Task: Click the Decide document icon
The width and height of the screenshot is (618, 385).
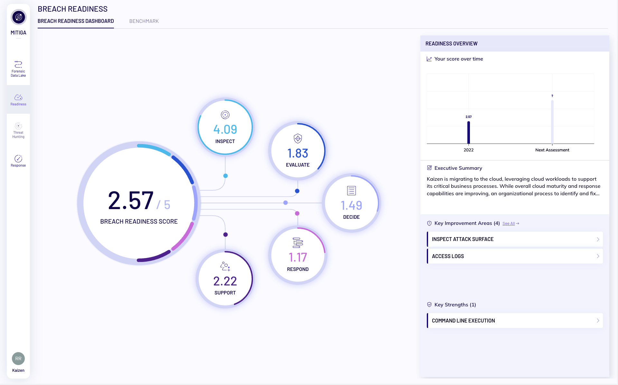Action: point(351,191)
